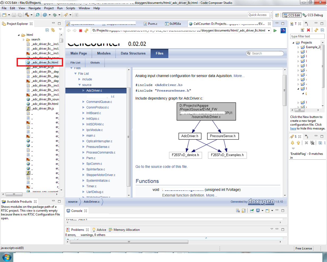Click the browser Back arrow

click(69, 31)
